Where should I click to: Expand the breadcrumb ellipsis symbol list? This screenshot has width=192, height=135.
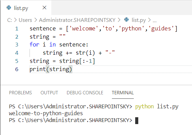155,21
